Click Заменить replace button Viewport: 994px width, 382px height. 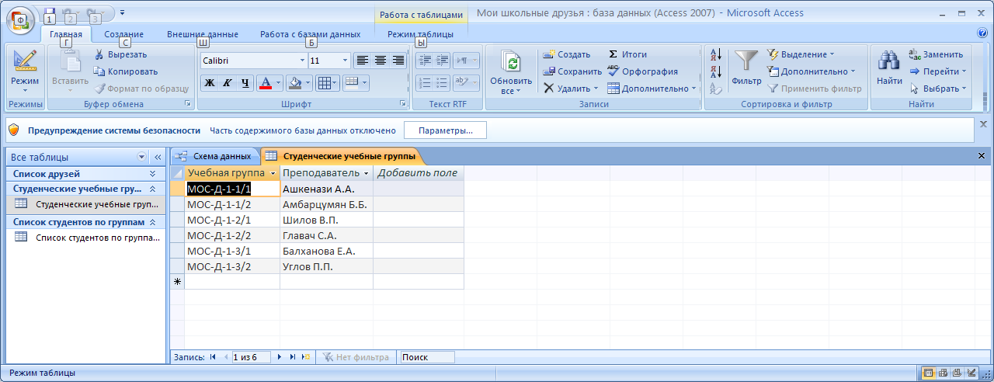coord(936,54)
